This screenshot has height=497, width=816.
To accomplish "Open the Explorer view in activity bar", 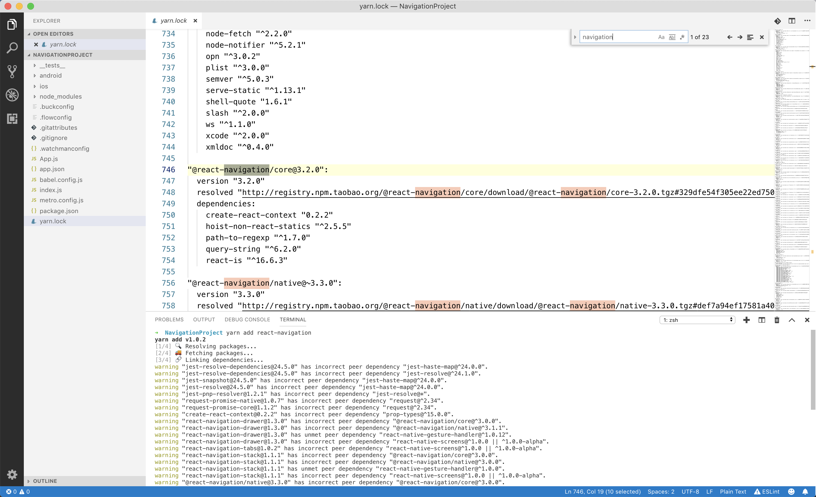I will click(12, 24).
